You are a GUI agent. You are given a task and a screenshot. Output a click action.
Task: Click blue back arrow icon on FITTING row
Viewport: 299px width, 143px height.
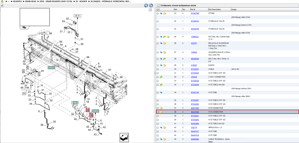click(x=161, y=13)
